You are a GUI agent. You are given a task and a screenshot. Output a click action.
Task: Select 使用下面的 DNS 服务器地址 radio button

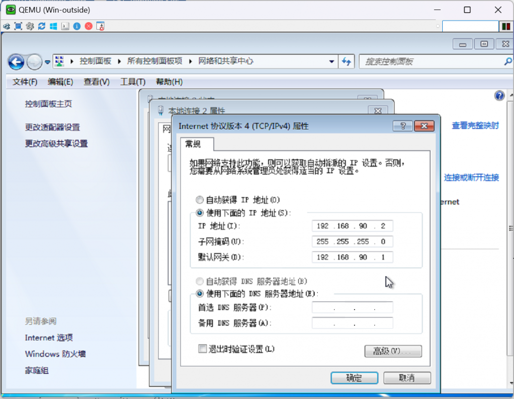pos(200,293)
